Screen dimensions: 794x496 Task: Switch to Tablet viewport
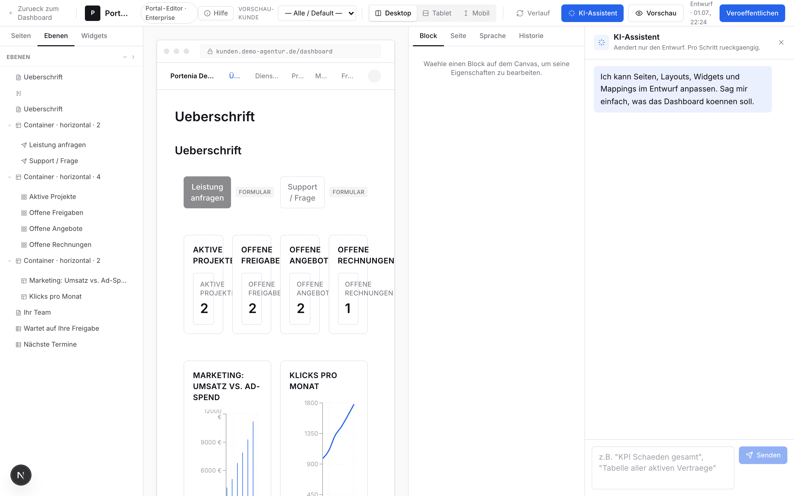(437, 13)
